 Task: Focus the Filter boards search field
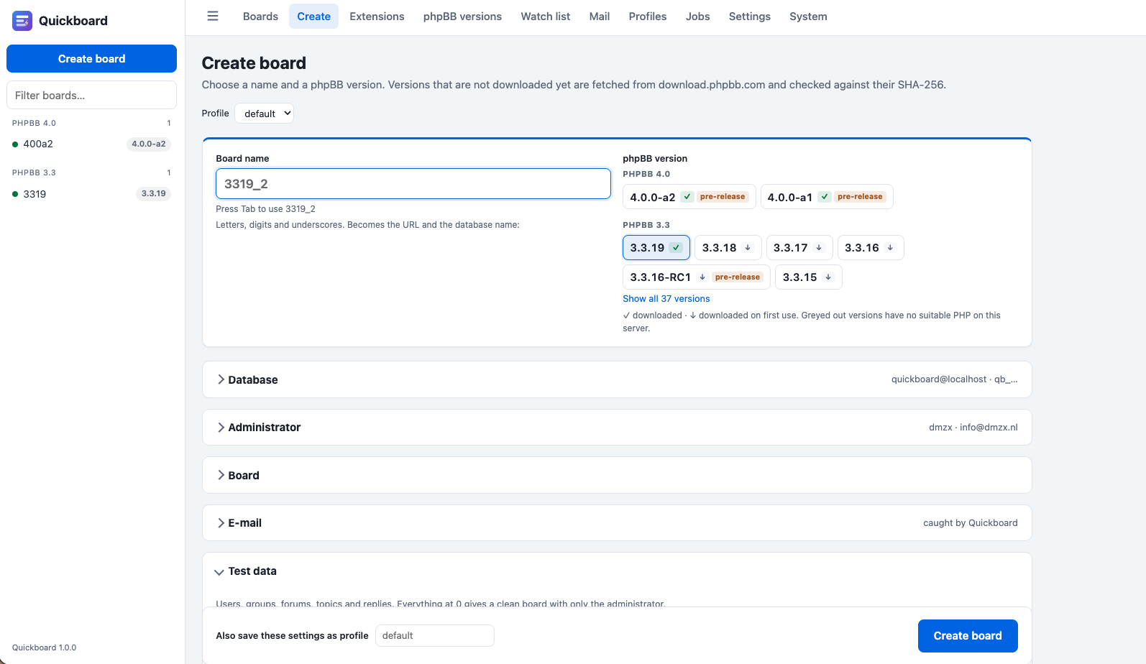click(x=91, y=95)
